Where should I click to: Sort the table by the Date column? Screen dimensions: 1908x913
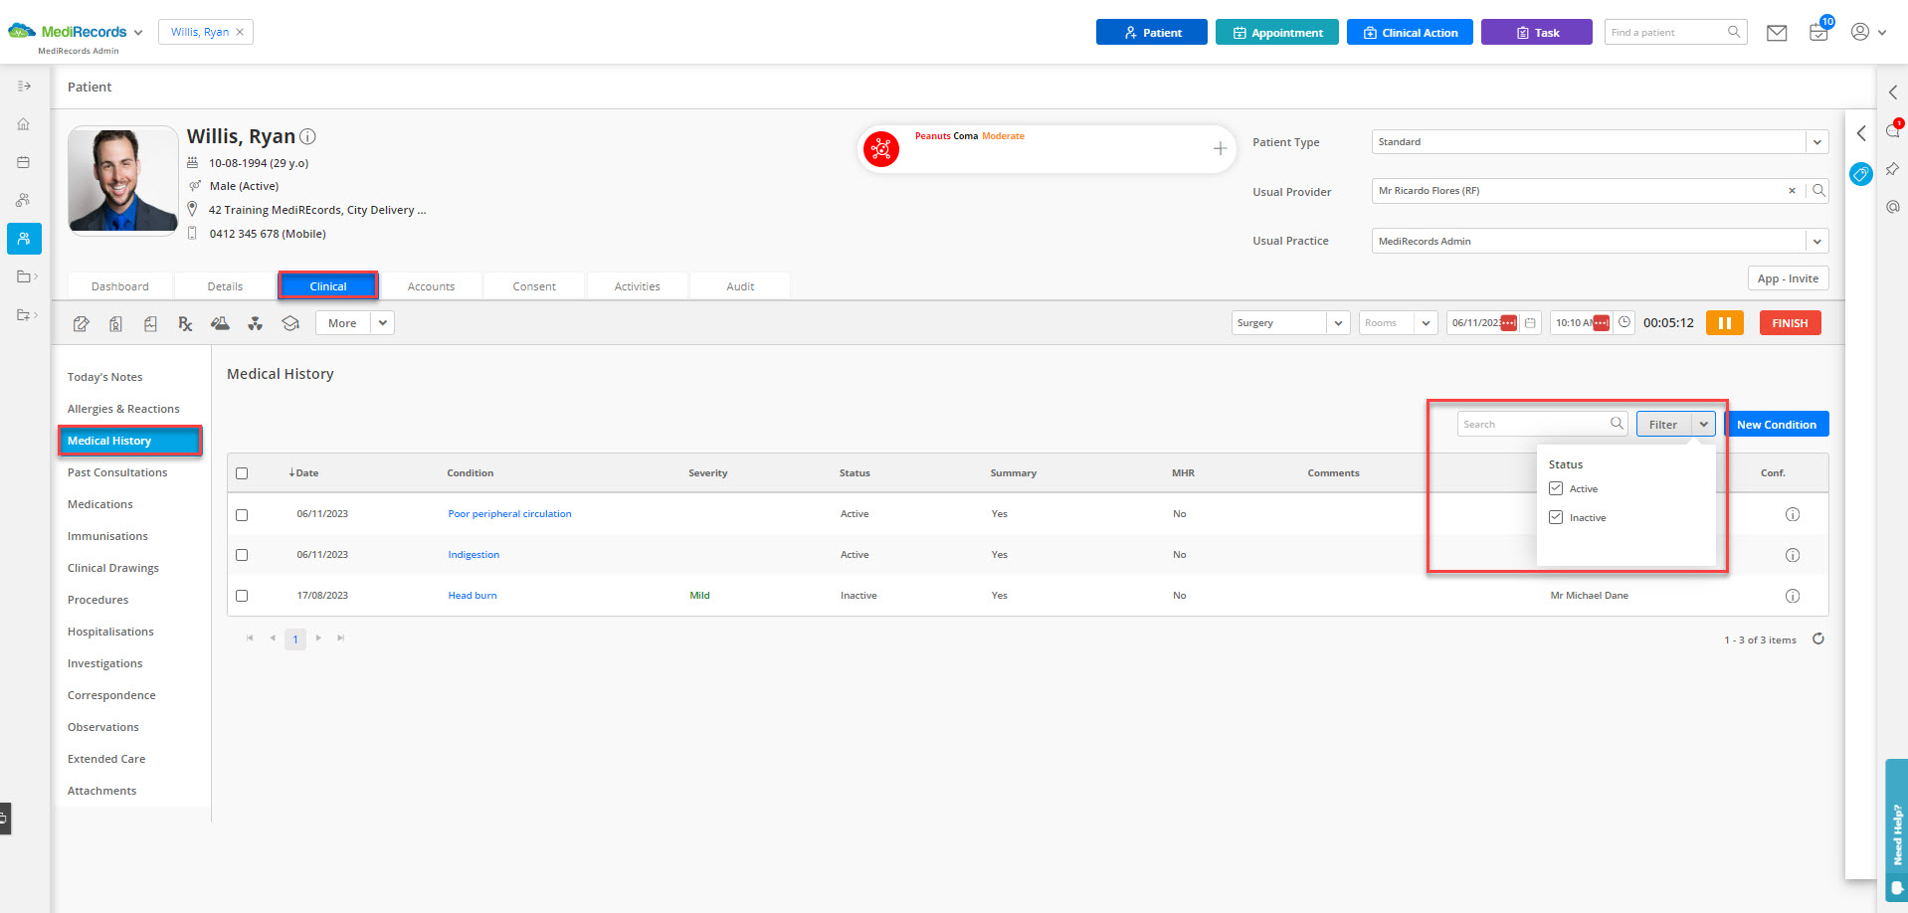click(x=304, y=473)
